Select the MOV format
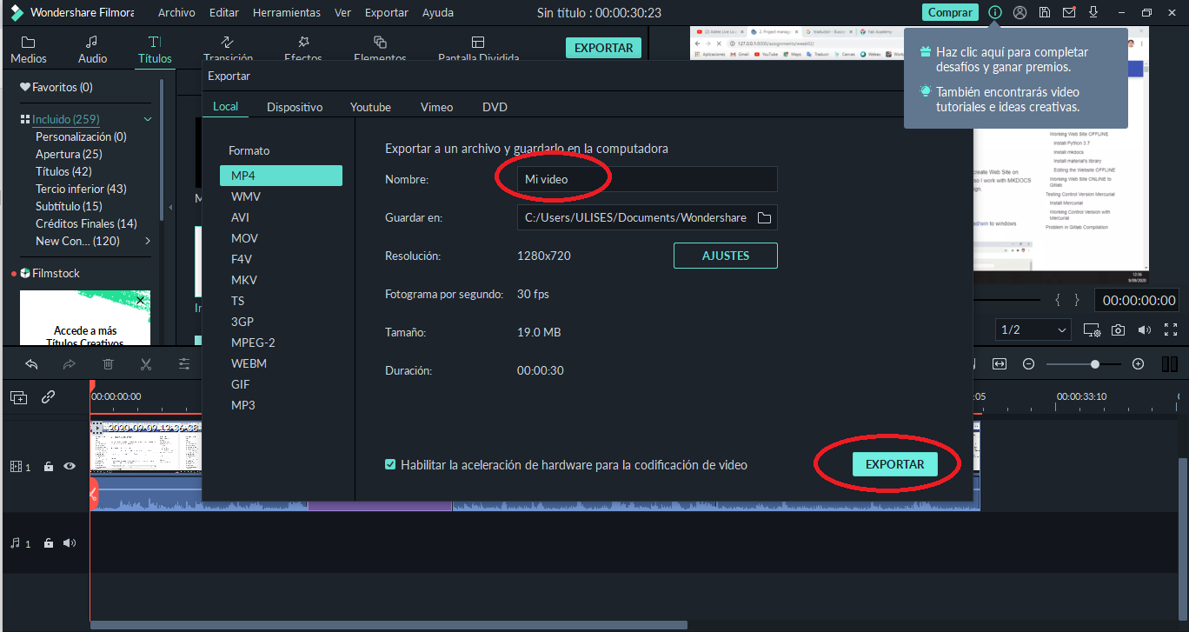The image size is (1189, 632). point(281,238)
